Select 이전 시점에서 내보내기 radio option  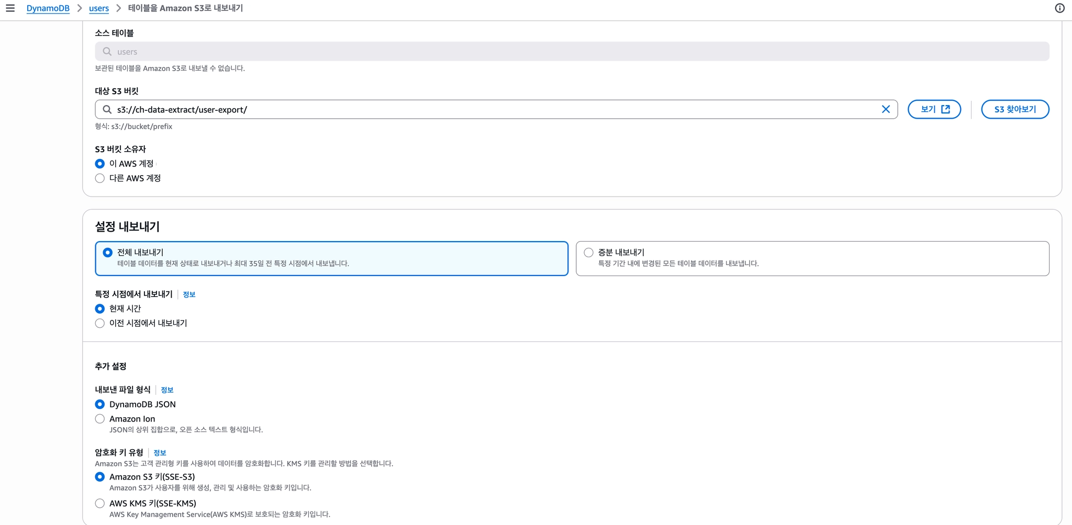100,323
